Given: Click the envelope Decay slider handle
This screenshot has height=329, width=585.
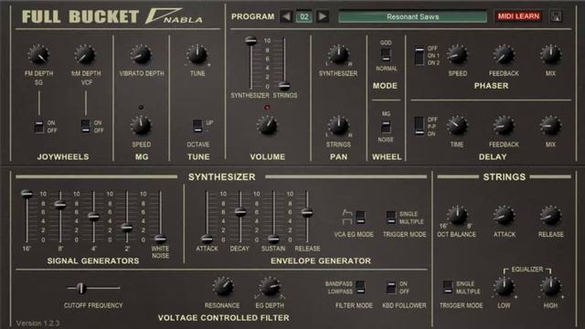Looking at the screenshot, I should [240, 212].
